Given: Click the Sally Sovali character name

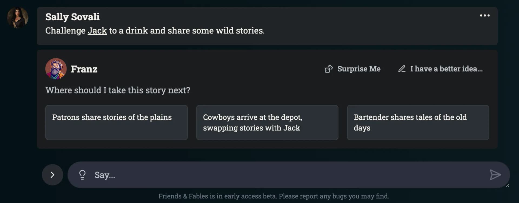Looking at the screenshot, I should [72, 17].
